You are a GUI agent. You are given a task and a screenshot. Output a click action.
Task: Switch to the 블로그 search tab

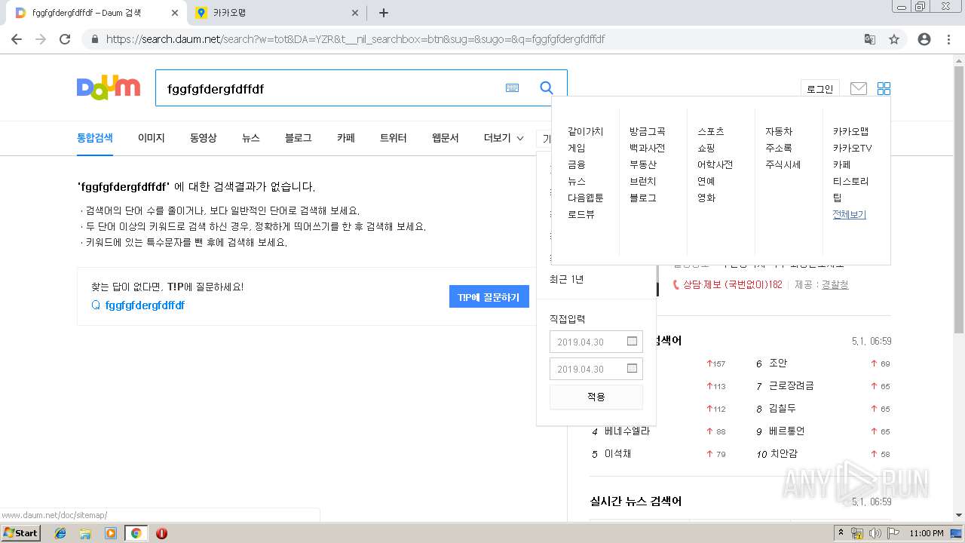click(x=298, y=138)
